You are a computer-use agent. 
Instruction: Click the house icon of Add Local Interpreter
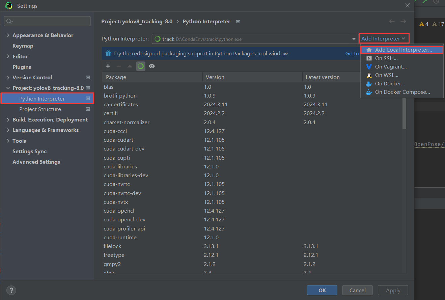point(369,50)
